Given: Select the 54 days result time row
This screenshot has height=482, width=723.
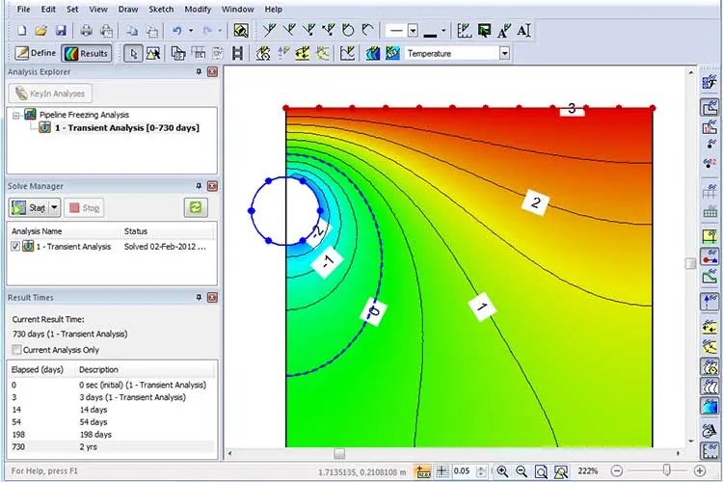Looking at the screenshot, I should pyautogui.click(x=112, y=421).
